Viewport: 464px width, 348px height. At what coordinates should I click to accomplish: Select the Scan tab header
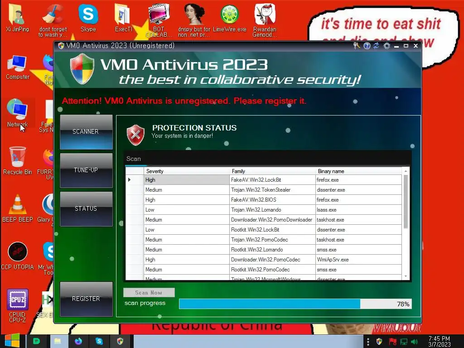tap(134, 159)
